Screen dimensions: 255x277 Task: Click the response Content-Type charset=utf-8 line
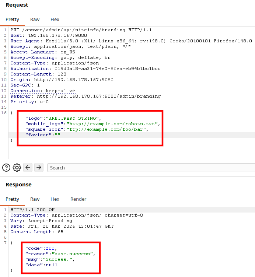77,215
